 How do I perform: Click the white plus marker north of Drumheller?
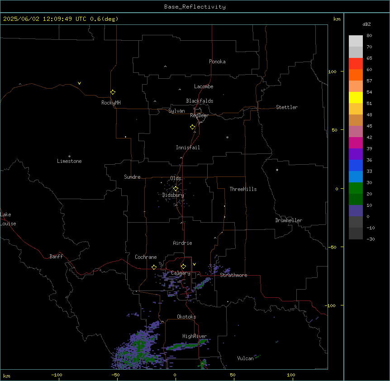point(277,170)
